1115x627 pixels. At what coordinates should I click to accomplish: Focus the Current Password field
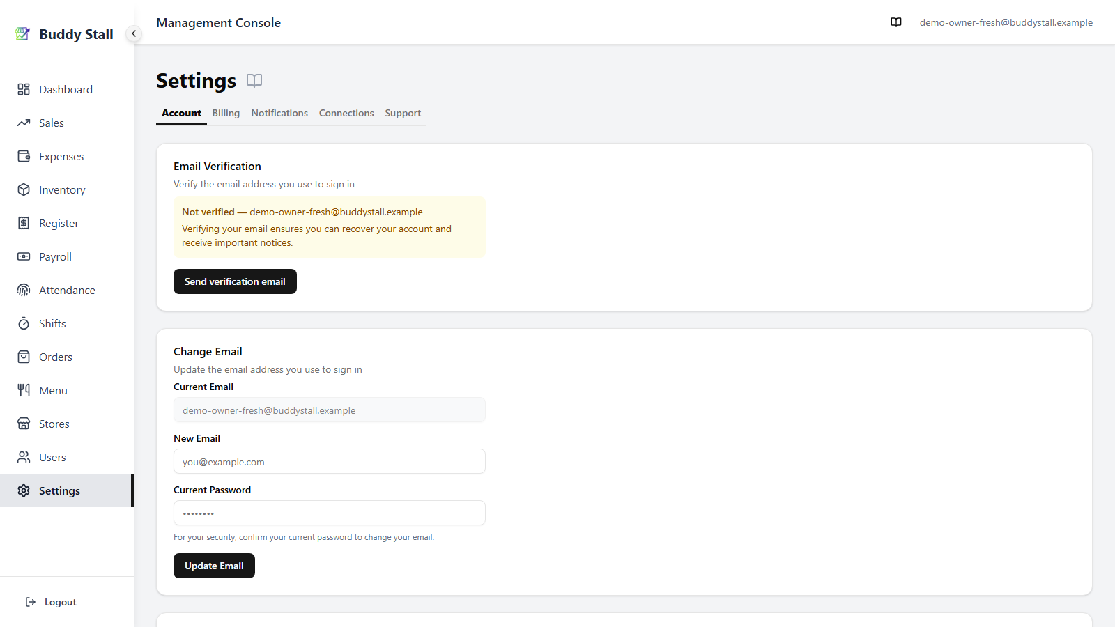pyautogui.click(x=330, y=513)
